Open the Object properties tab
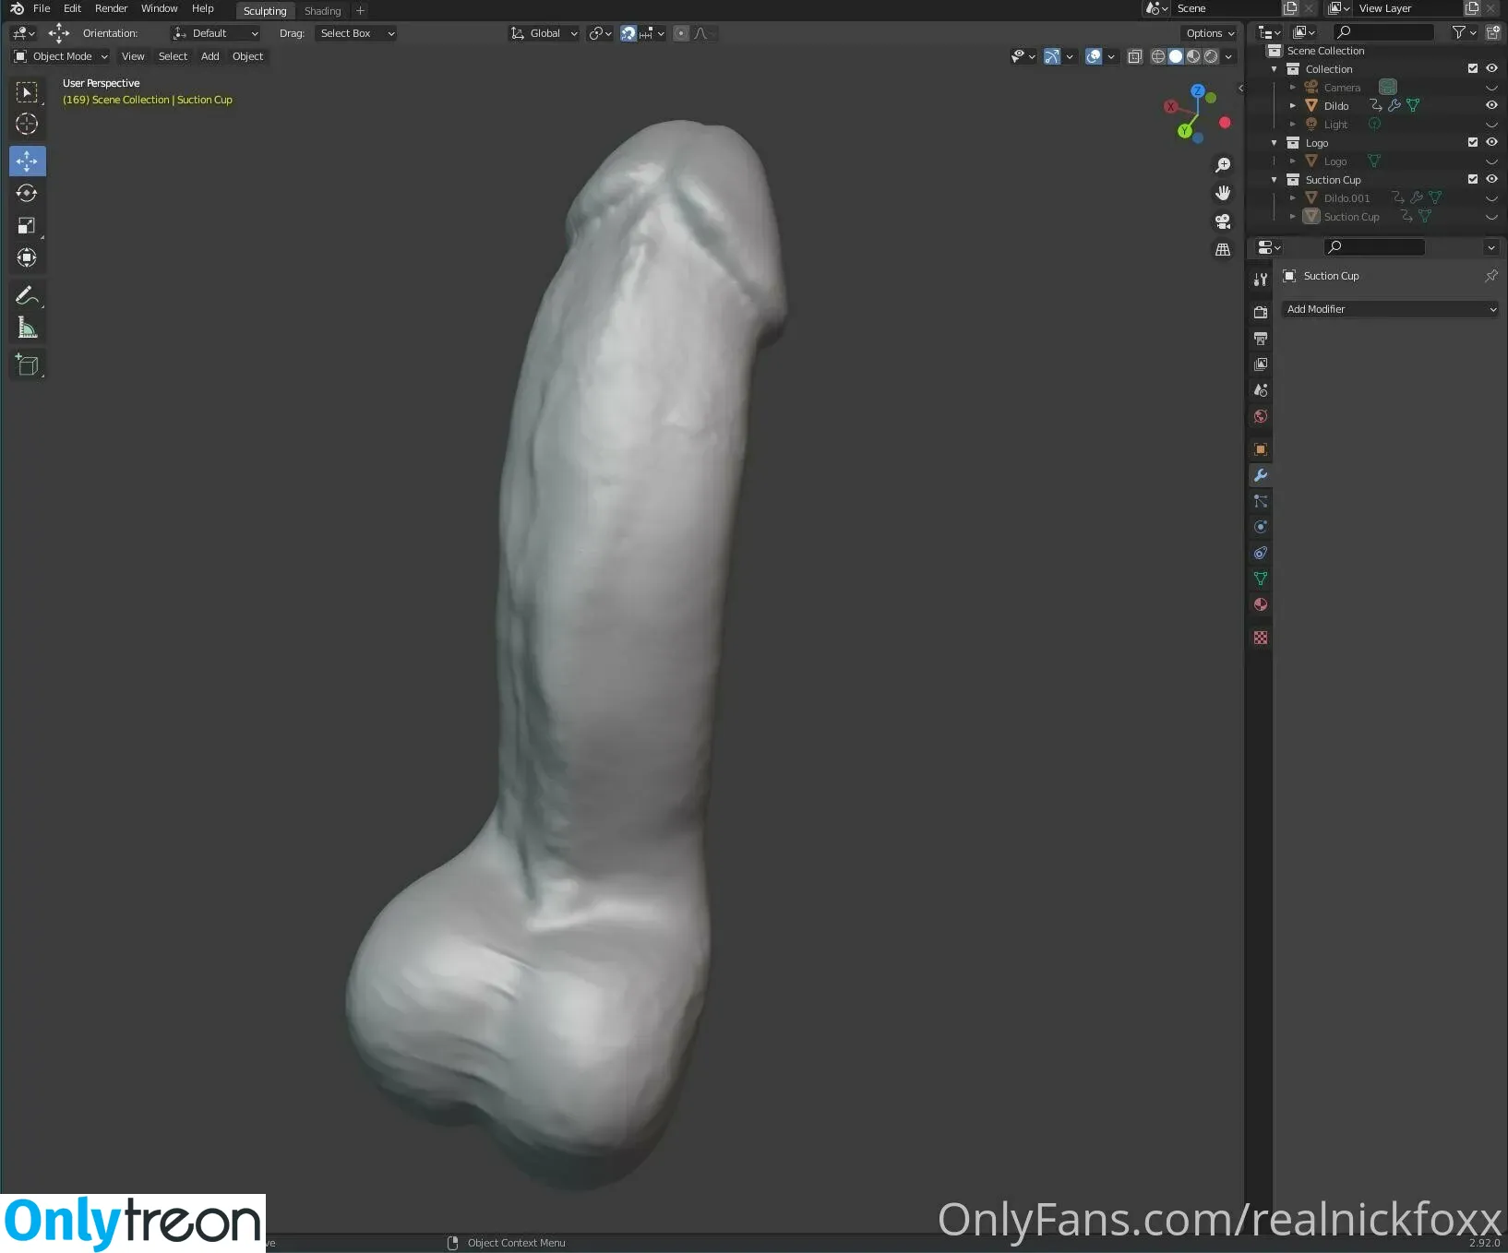The width and height of the screenshot is (1508, 1253). coord(1260,449)
